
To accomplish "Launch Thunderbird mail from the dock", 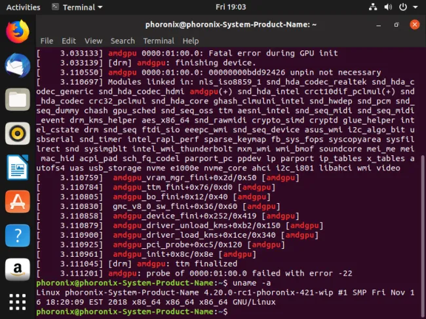I will pyautogui.click(x=18, y=66).
